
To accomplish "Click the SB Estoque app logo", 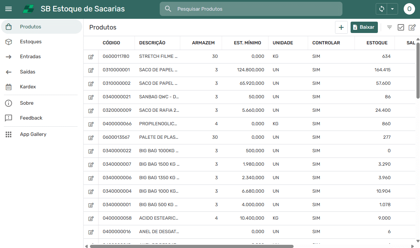I will [28, 9].
